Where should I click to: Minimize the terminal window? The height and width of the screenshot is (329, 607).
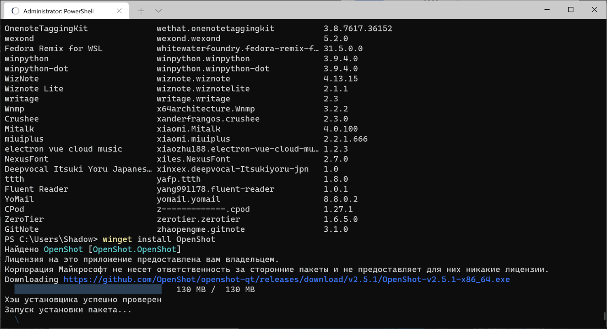pos(547,10)
